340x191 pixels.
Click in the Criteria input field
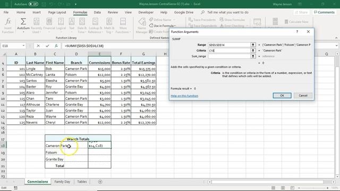point(229,50)
